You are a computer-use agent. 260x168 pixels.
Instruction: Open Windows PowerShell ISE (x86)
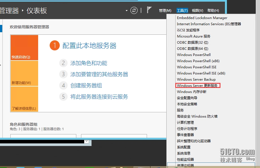point(201,73)
